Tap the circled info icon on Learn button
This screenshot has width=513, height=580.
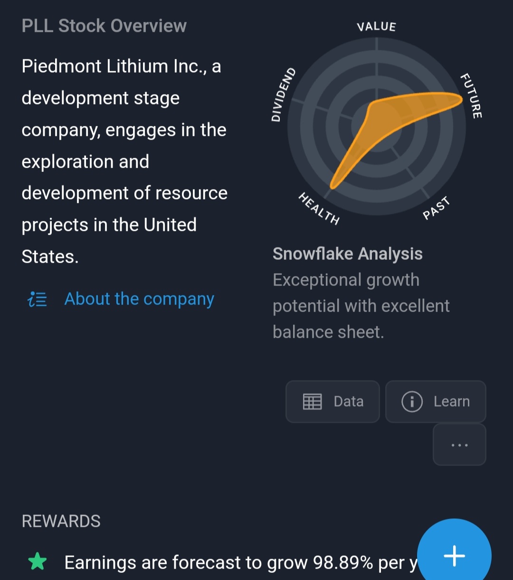click(x=412, y=402)
